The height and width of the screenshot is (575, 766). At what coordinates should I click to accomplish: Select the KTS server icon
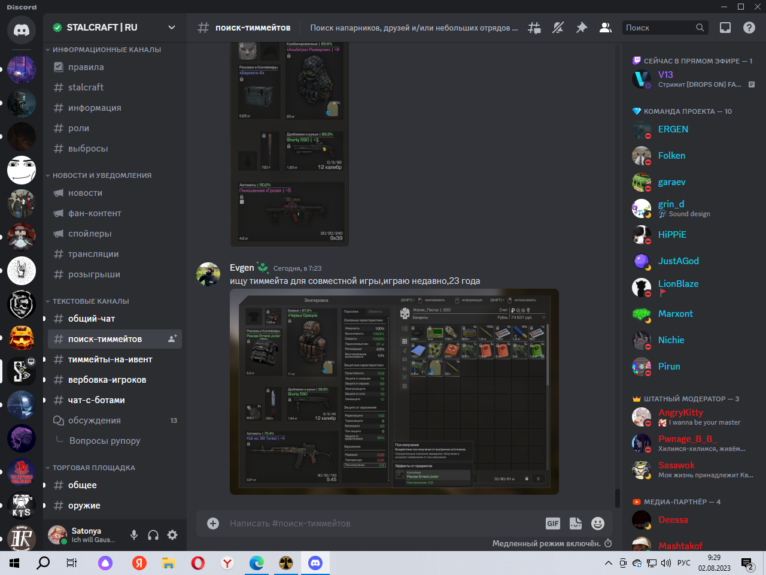tap(22, 506)
